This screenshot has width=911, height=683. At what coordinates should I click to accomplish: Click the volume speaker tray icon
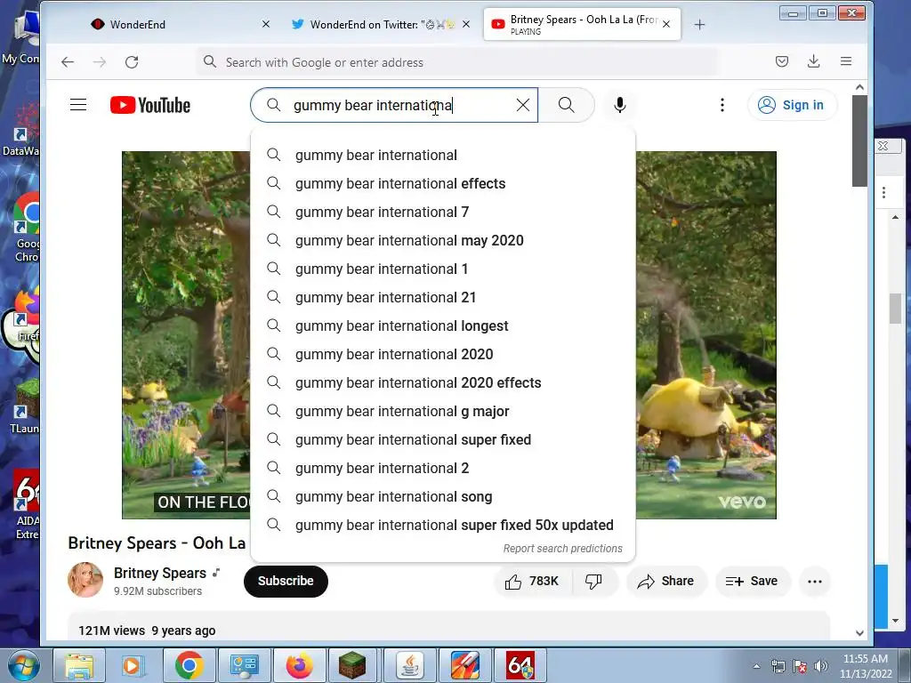(x=820, y=666)
